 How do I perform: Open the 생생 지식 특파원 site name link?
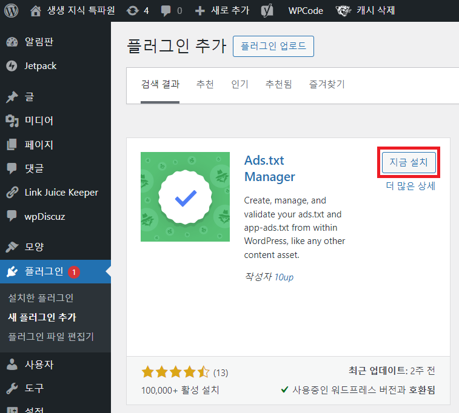(x=81, y=10)
